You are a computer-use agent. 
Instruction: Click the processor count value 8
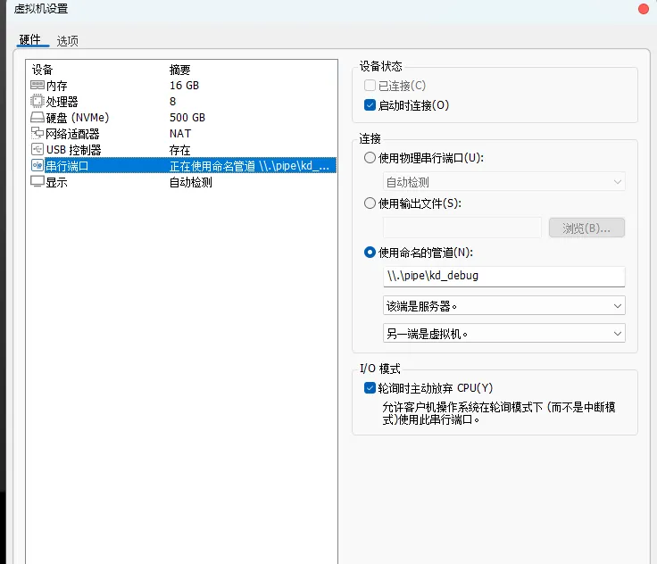pos(172,102)
